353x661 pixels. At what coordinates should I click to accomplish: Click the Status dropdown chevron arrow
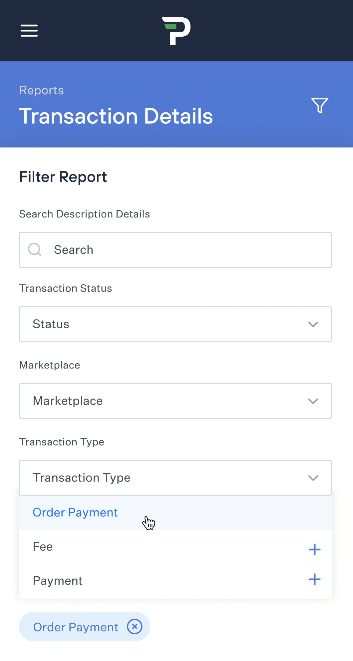[313, 324]
